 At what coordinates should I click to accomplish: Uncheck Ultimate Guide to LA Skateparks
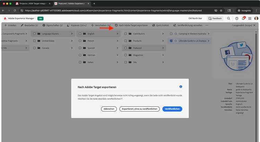pyautogui.click(x=171, y=41)
